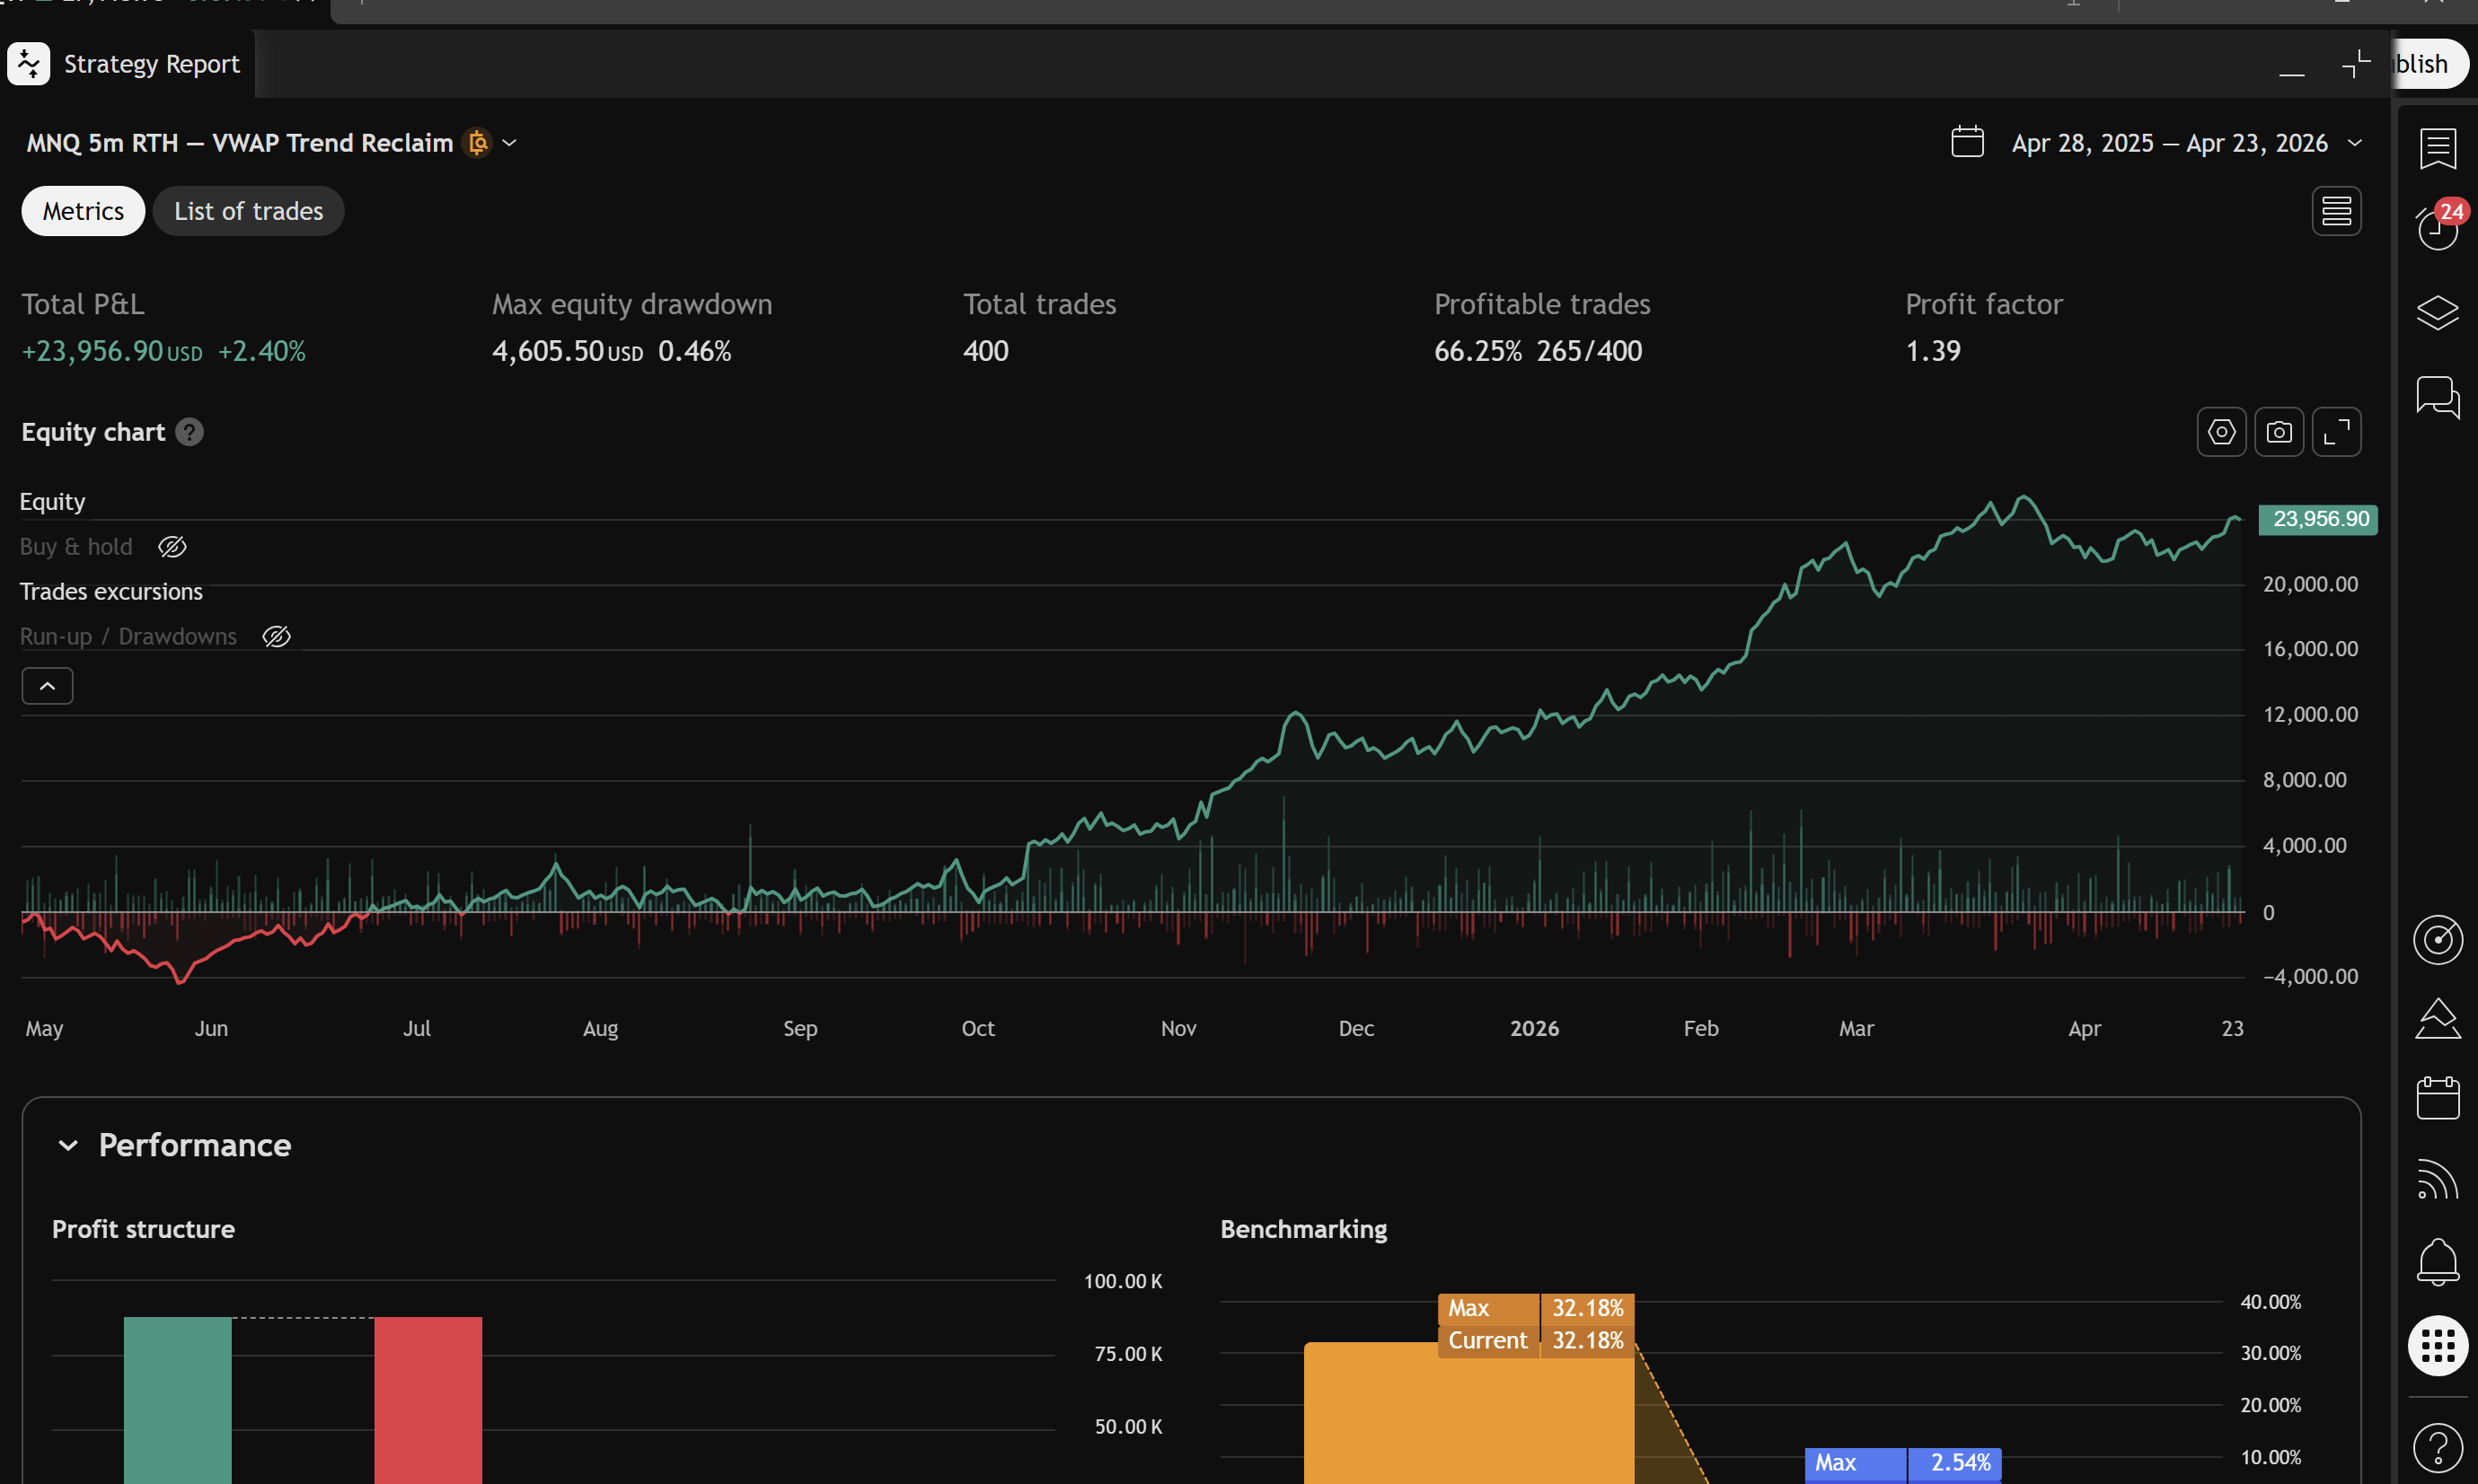The image size is (2478, 1484).
Task: Click the orange candlestick badge beside strategy name
Action: 478,143
